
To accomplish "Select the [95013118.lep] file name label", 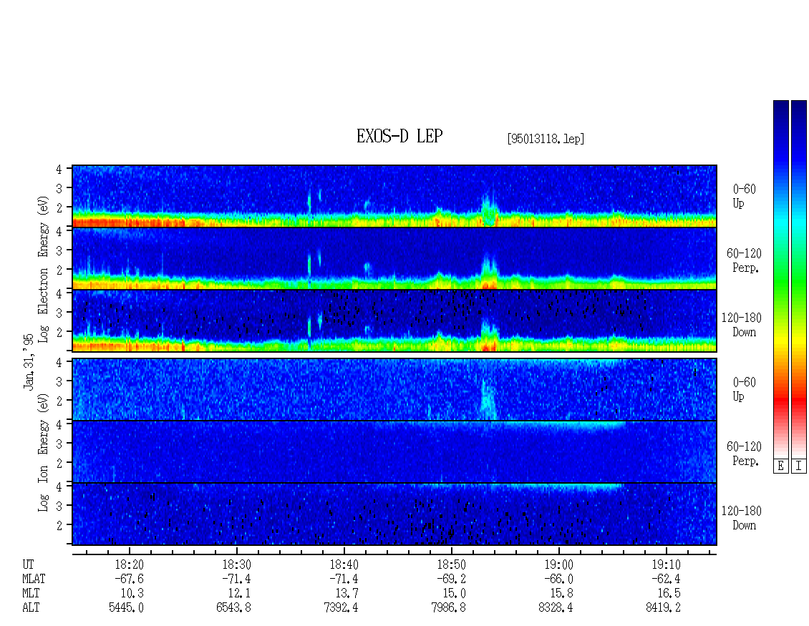I will coord(546,139).
